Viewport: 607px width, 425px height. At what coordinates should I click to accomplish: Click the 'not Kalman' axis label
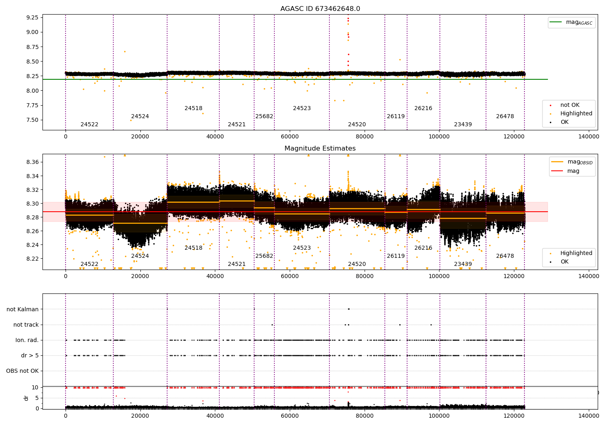tap(23, 309)
